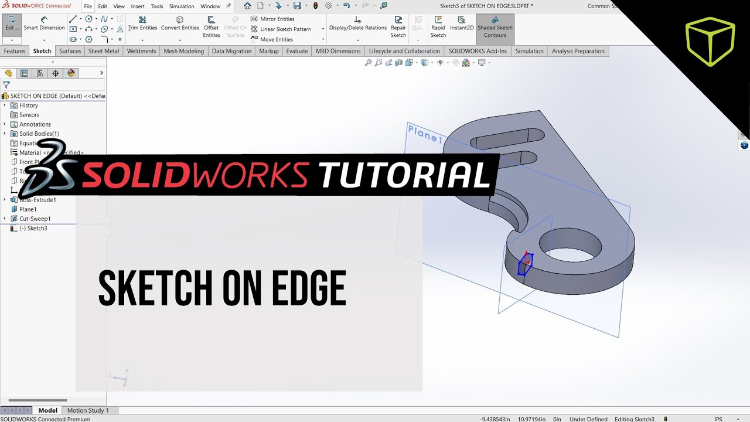Click the Repair Sketch tool
The image size is (750, 422).
point(398,27)
